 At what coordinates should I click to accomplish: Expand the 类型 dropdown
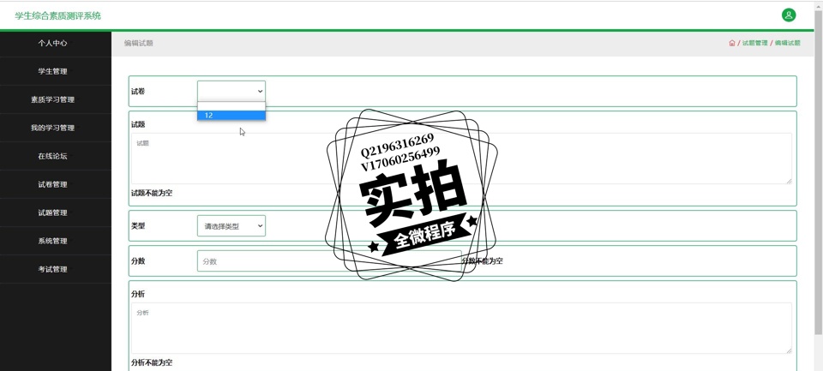231,226
